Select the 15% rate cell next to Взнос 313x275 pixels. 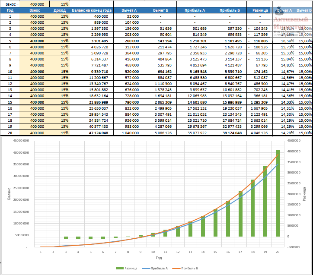pos(60,4)
